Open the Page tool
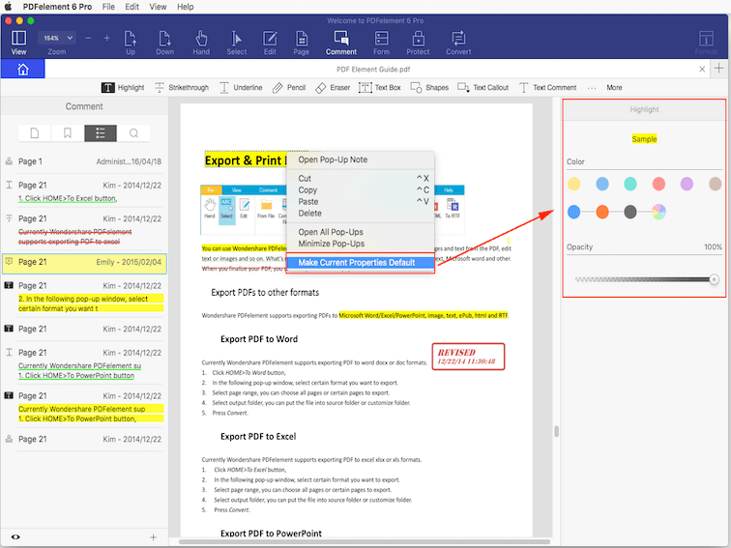 (x=301, y=43)
